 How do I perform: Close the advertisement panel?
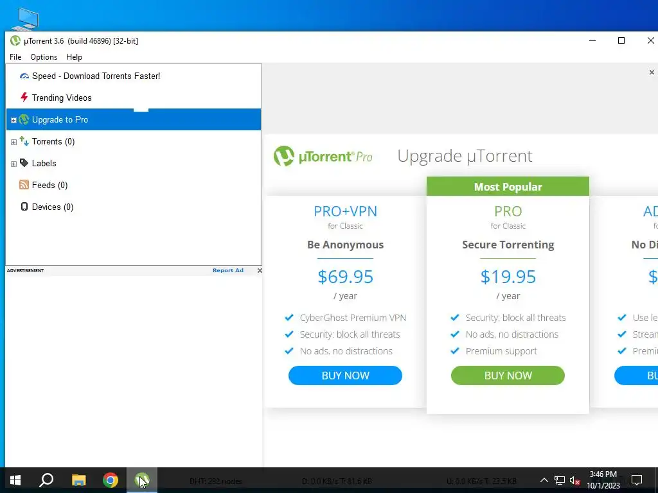tap(260, 270)
